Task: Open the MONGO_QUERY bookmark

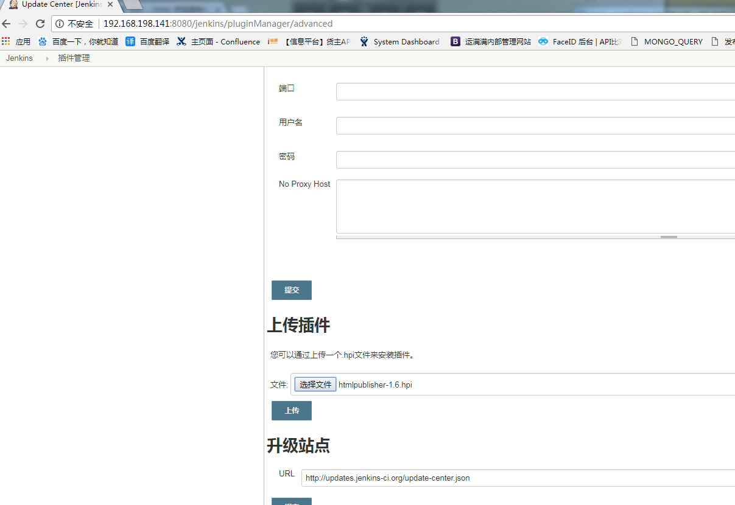Action: (x=667, y=41)
